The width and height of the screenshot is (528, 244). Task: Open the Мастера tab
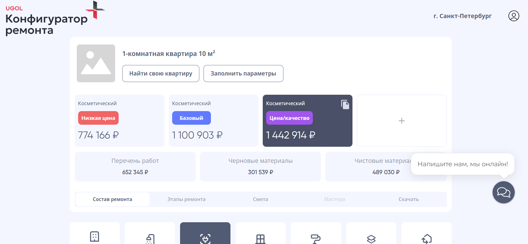click(x=335, y=199)
